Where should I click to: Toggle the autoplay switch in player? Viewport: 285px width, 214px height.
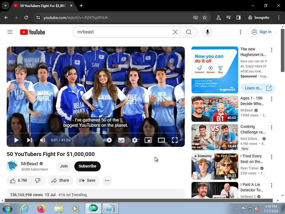(x=108, y=140)
